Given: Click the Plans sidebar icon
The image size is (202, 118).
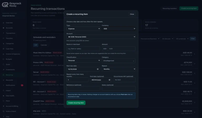Looking at the screenshot, I should tap(3, 101).
